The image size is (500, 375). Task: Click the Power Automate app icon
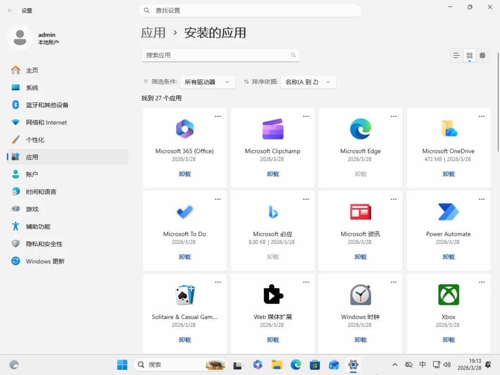[x=449, y=212]
